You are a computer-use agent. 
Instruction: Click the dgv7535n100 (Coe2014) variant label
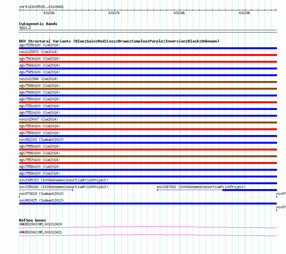click(x=40, y=45)
